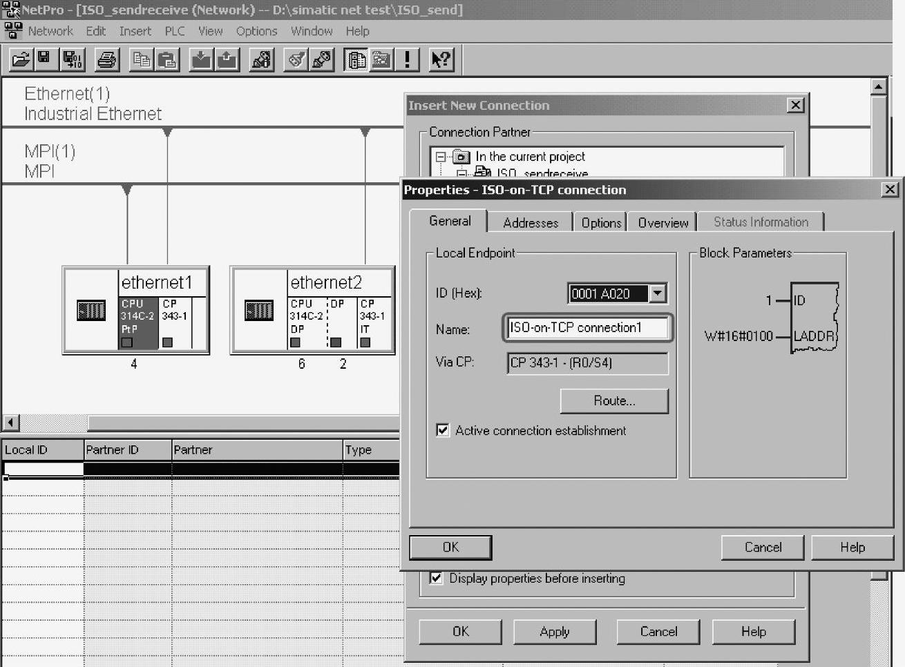Click the Partner column header

pyautogui.click(x=257, y=449)
